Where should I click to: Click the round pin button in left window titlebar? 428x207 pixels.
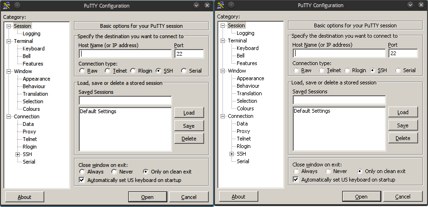pos(17,5)
